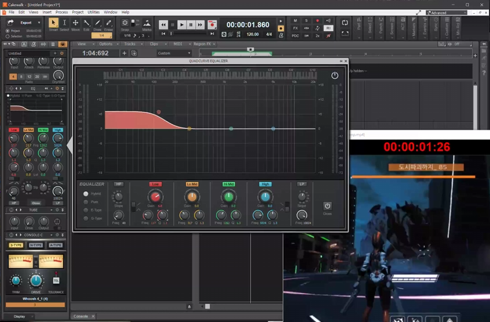This screenshot has width=490, height=322.
Task: Add track with plus button beside time display
Action: pos(125,53)
